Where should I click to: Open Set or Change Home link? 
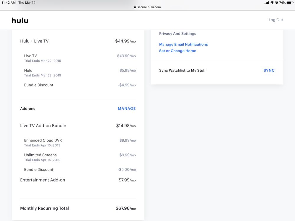click(177, 51)
